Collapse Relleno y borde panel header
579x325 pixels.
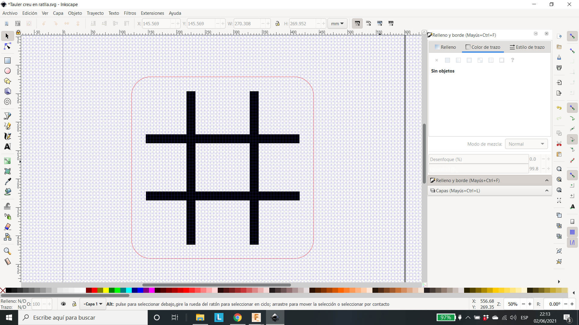pos(490,180)
